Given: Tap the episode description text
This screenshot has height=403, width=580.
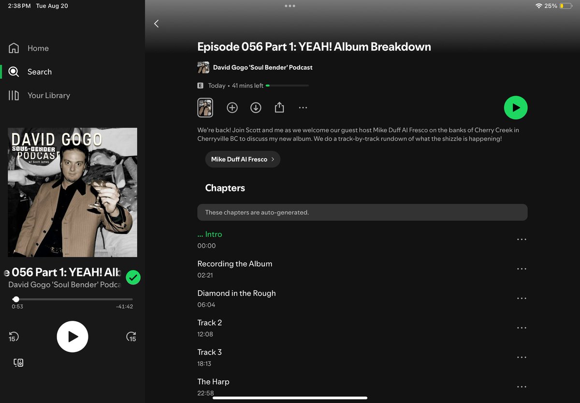Looking at the screenshot, I should pos(358,134).
